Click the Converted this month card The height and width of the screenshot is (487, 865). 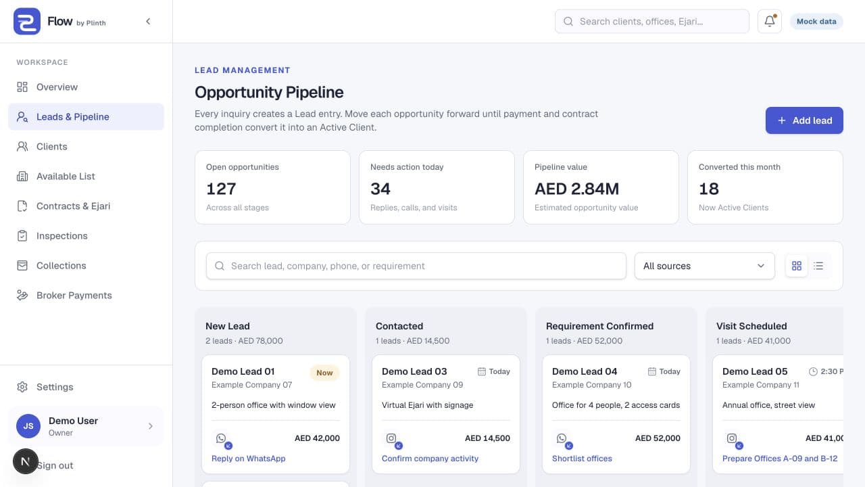[765, 187]
